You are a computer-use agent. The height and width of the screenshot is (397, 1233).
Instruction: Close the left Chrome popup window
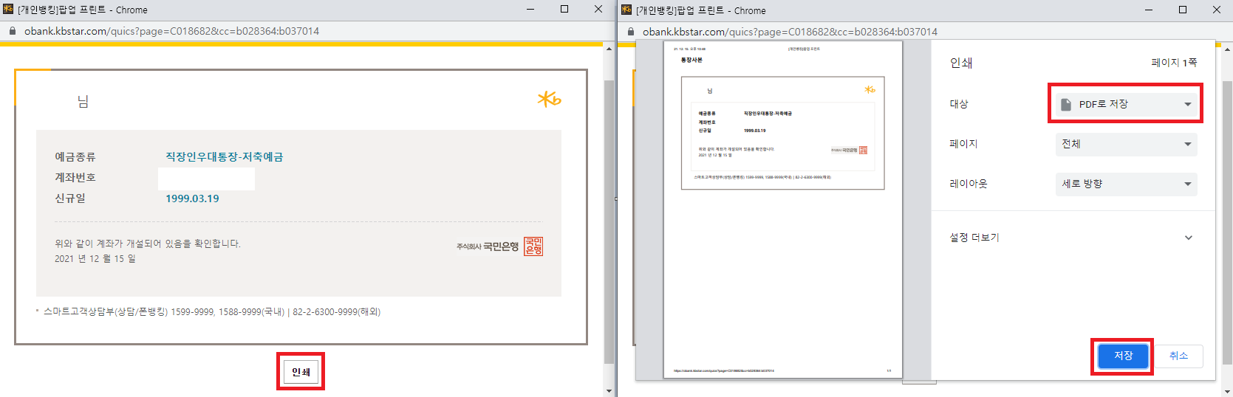click(598, 10)
